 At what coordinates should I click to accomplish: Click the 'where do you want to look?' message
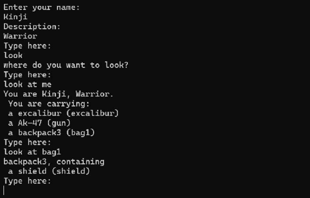tap(66, 65)
